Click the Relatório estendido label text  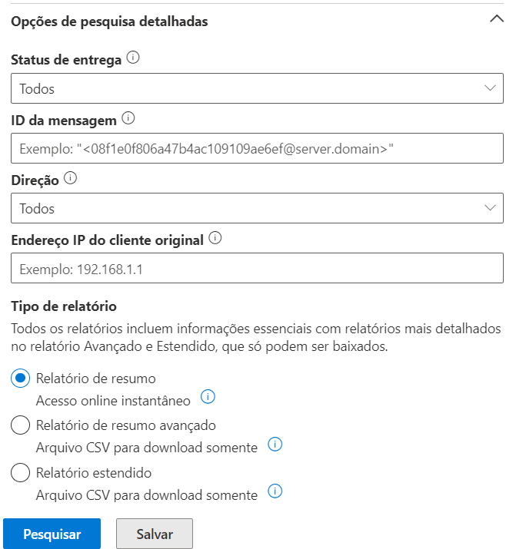point(94,472)
